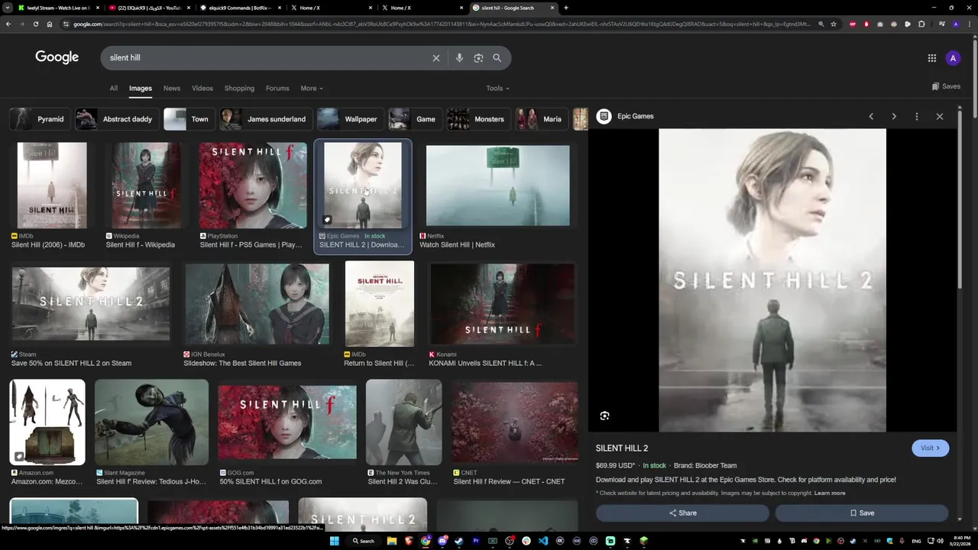The width and height of the screenshot is (978, 550).
Task: Click in the 'silent hill' search field
Action: (267, 58)
